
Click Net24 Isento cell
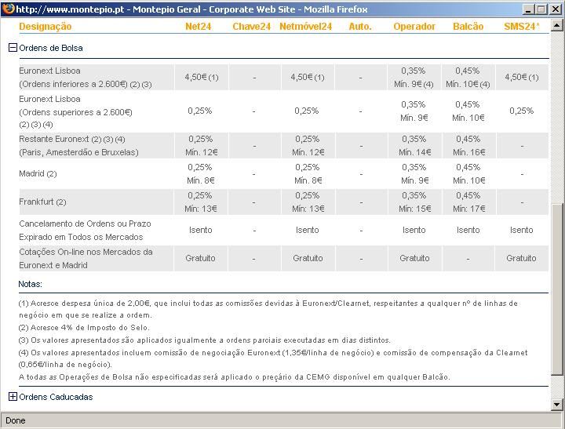click(201, 230)
